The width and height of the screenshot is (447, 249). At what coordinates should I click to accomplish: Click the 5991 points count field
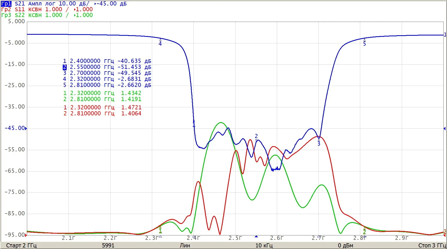pos(108,245)
